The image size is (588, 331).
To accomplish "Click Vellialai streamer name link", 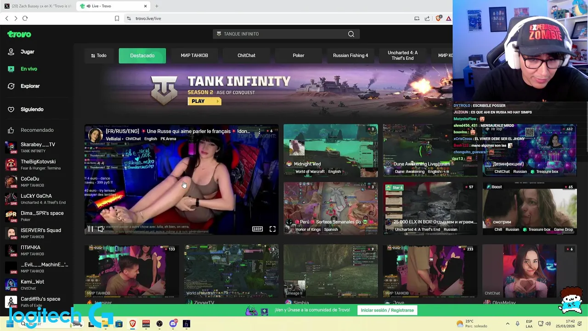I will pyautogui.click(x=114, y=139).
